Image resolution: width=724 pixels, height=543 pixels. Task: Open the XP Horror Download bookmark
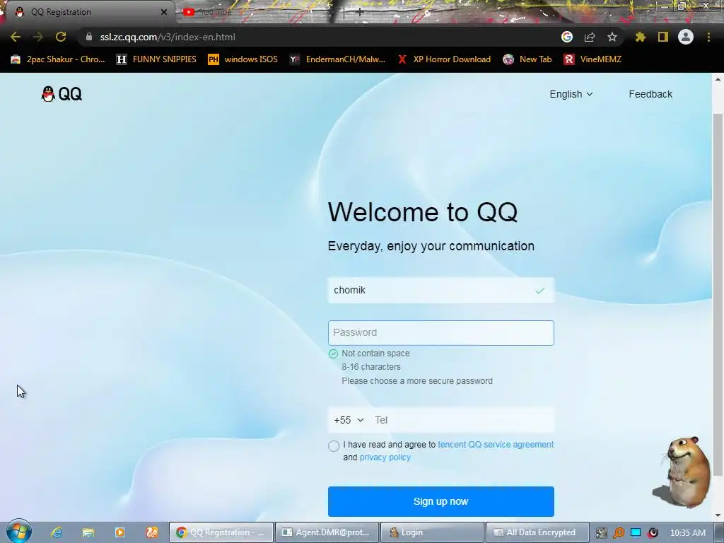444,59
